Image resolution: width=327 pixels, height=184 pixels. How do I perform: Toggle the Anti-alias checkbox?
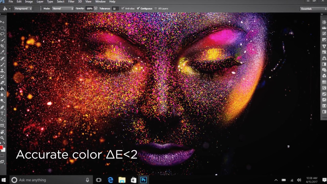tap(123, 8)
